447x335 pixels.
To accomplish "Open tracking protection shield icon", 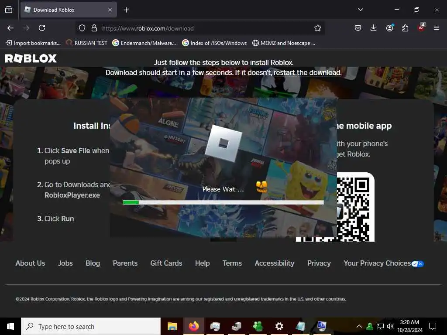I will [x=82, y=28].
